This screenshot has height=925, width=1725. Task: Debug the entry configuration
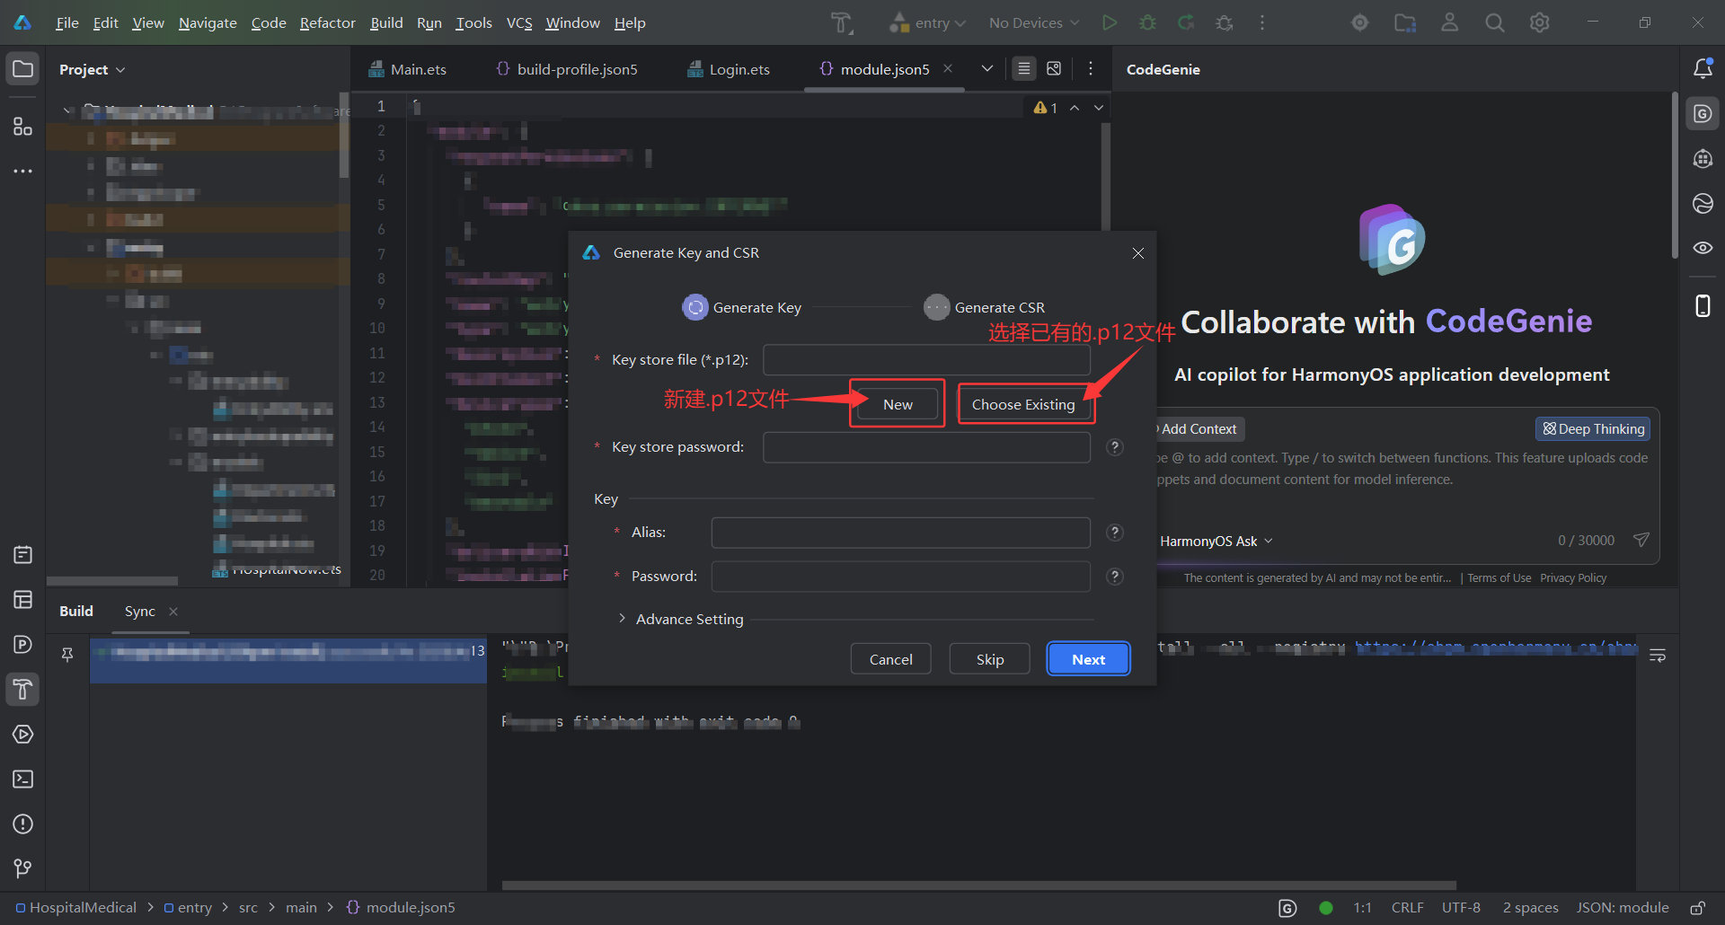pos(1147,22)
